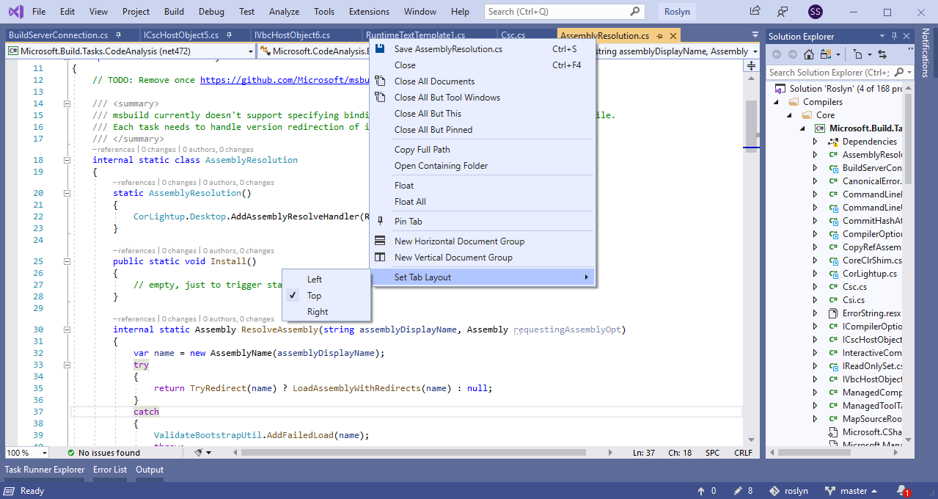The width and height of the screenshot is (938, 499).
Task: Click the SS account avatar icon
Action: tap(815, 12)
